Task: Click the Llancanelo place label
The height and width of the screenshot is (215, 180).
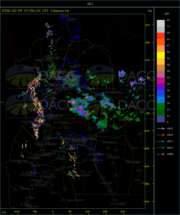Action: click(x=48, y=177)
